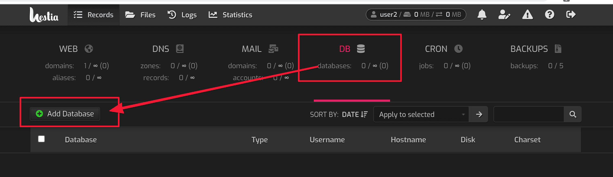
Task: Click the SORT BY DATE sorter
Action: 355,114
